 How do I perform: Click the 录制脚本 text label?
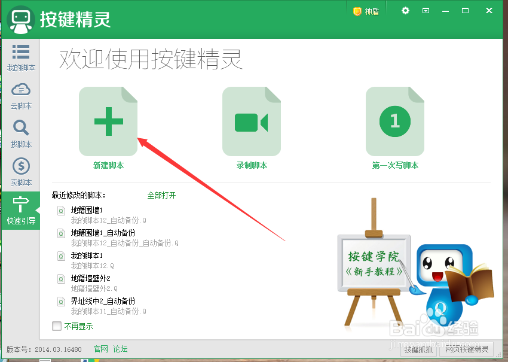[252, 165]
